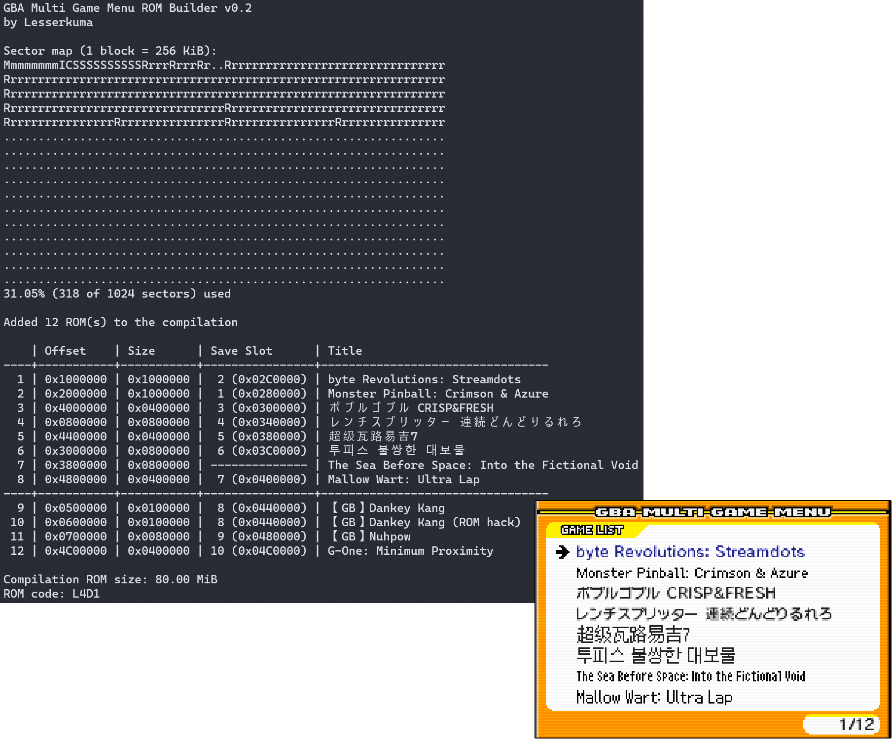The image size is (892, 739).
Task: Click terminal title Monster Pinball: Crimson & Azure
Action: [438, 394]
